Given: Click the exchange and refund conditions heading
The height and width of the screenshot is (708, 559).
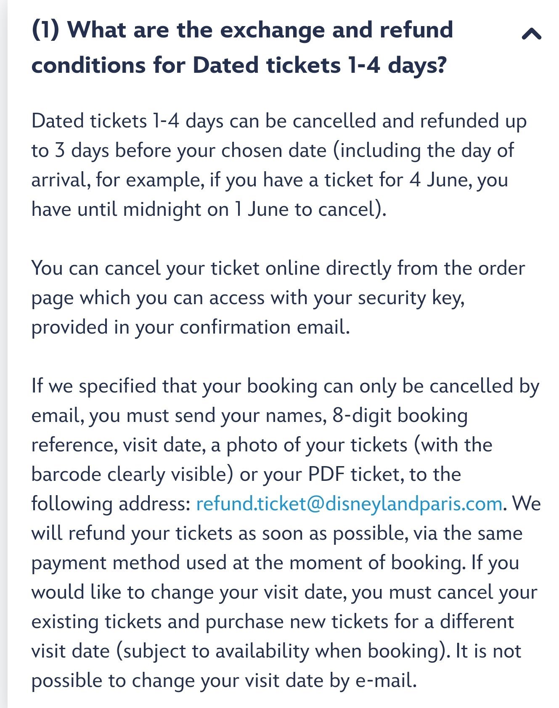Looking at the screenshot, I should pyautogui.click(x=242, y=47).
